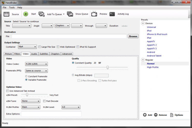Screen dimensions: 192x128
Task: Open the Framerate Same as source dropdown
Action: point(36,71)
